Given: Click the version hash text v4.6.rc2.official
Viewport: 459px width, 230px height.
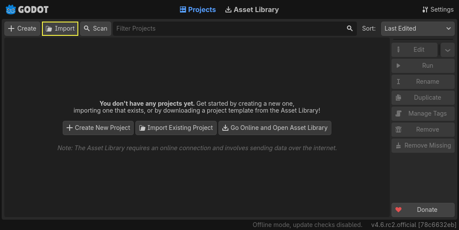Looking at the screenshot, I should 413,225.
